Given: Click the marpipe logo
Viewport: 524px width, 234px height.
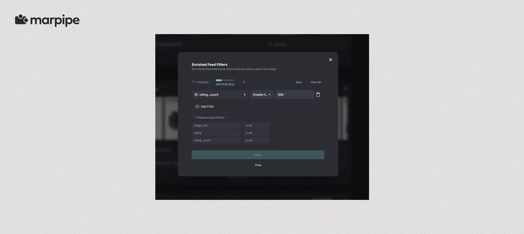Looking at the screenshot, I should (x=47, y=20).
